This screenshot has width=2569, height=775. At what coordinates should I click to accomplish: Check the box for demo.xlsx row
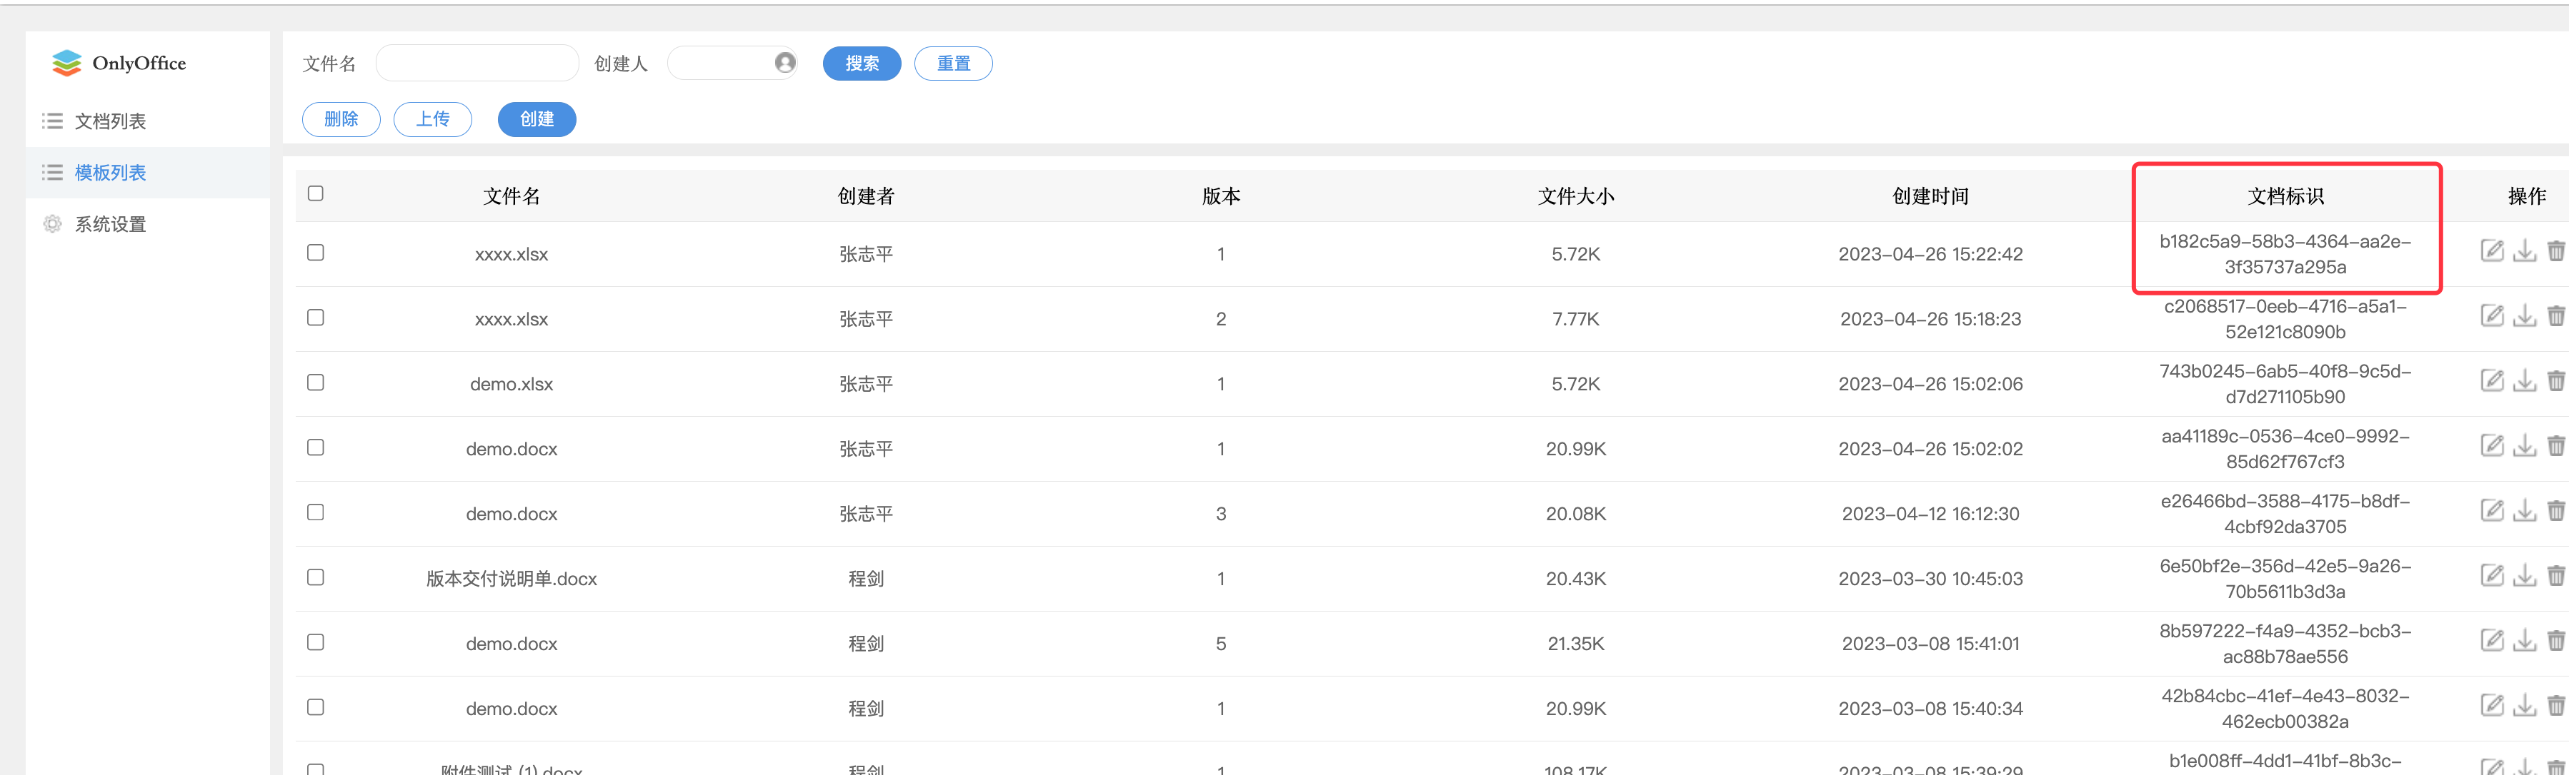(316, 383)
